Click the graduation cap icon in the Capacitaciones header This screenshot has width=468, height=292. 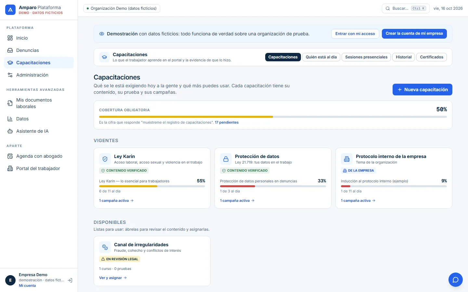click(104, 57)
